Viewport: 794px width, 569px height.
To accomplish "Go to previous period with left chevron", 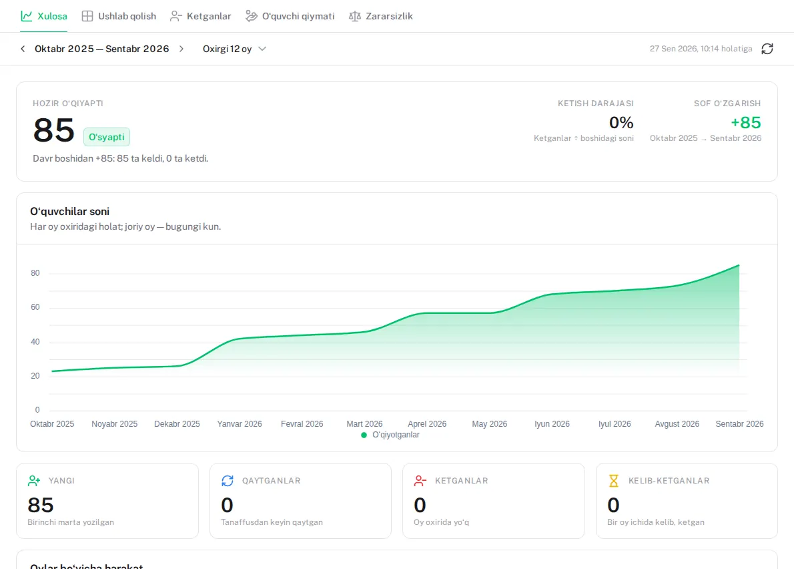I will tap(23, 49).
